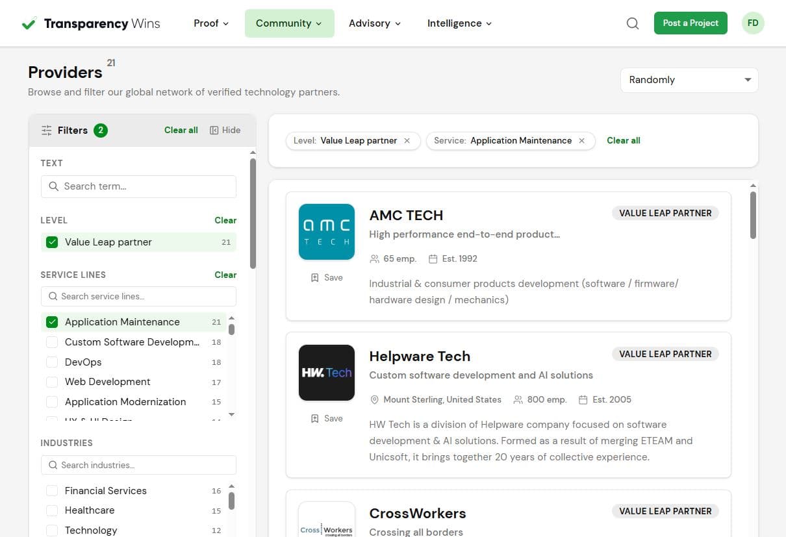This screenshot has height=537, width=786.
Task: Click the calendar icon next to Est. 1992
Action: (x=431, y=258)
